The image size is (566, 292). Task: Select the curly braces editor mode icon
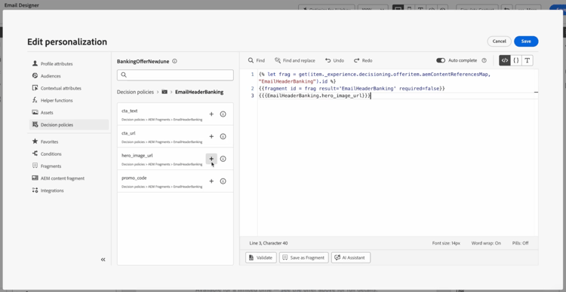516,60
